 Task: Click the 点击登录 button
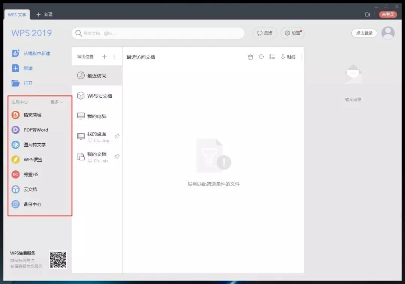(x=364, y=33)
